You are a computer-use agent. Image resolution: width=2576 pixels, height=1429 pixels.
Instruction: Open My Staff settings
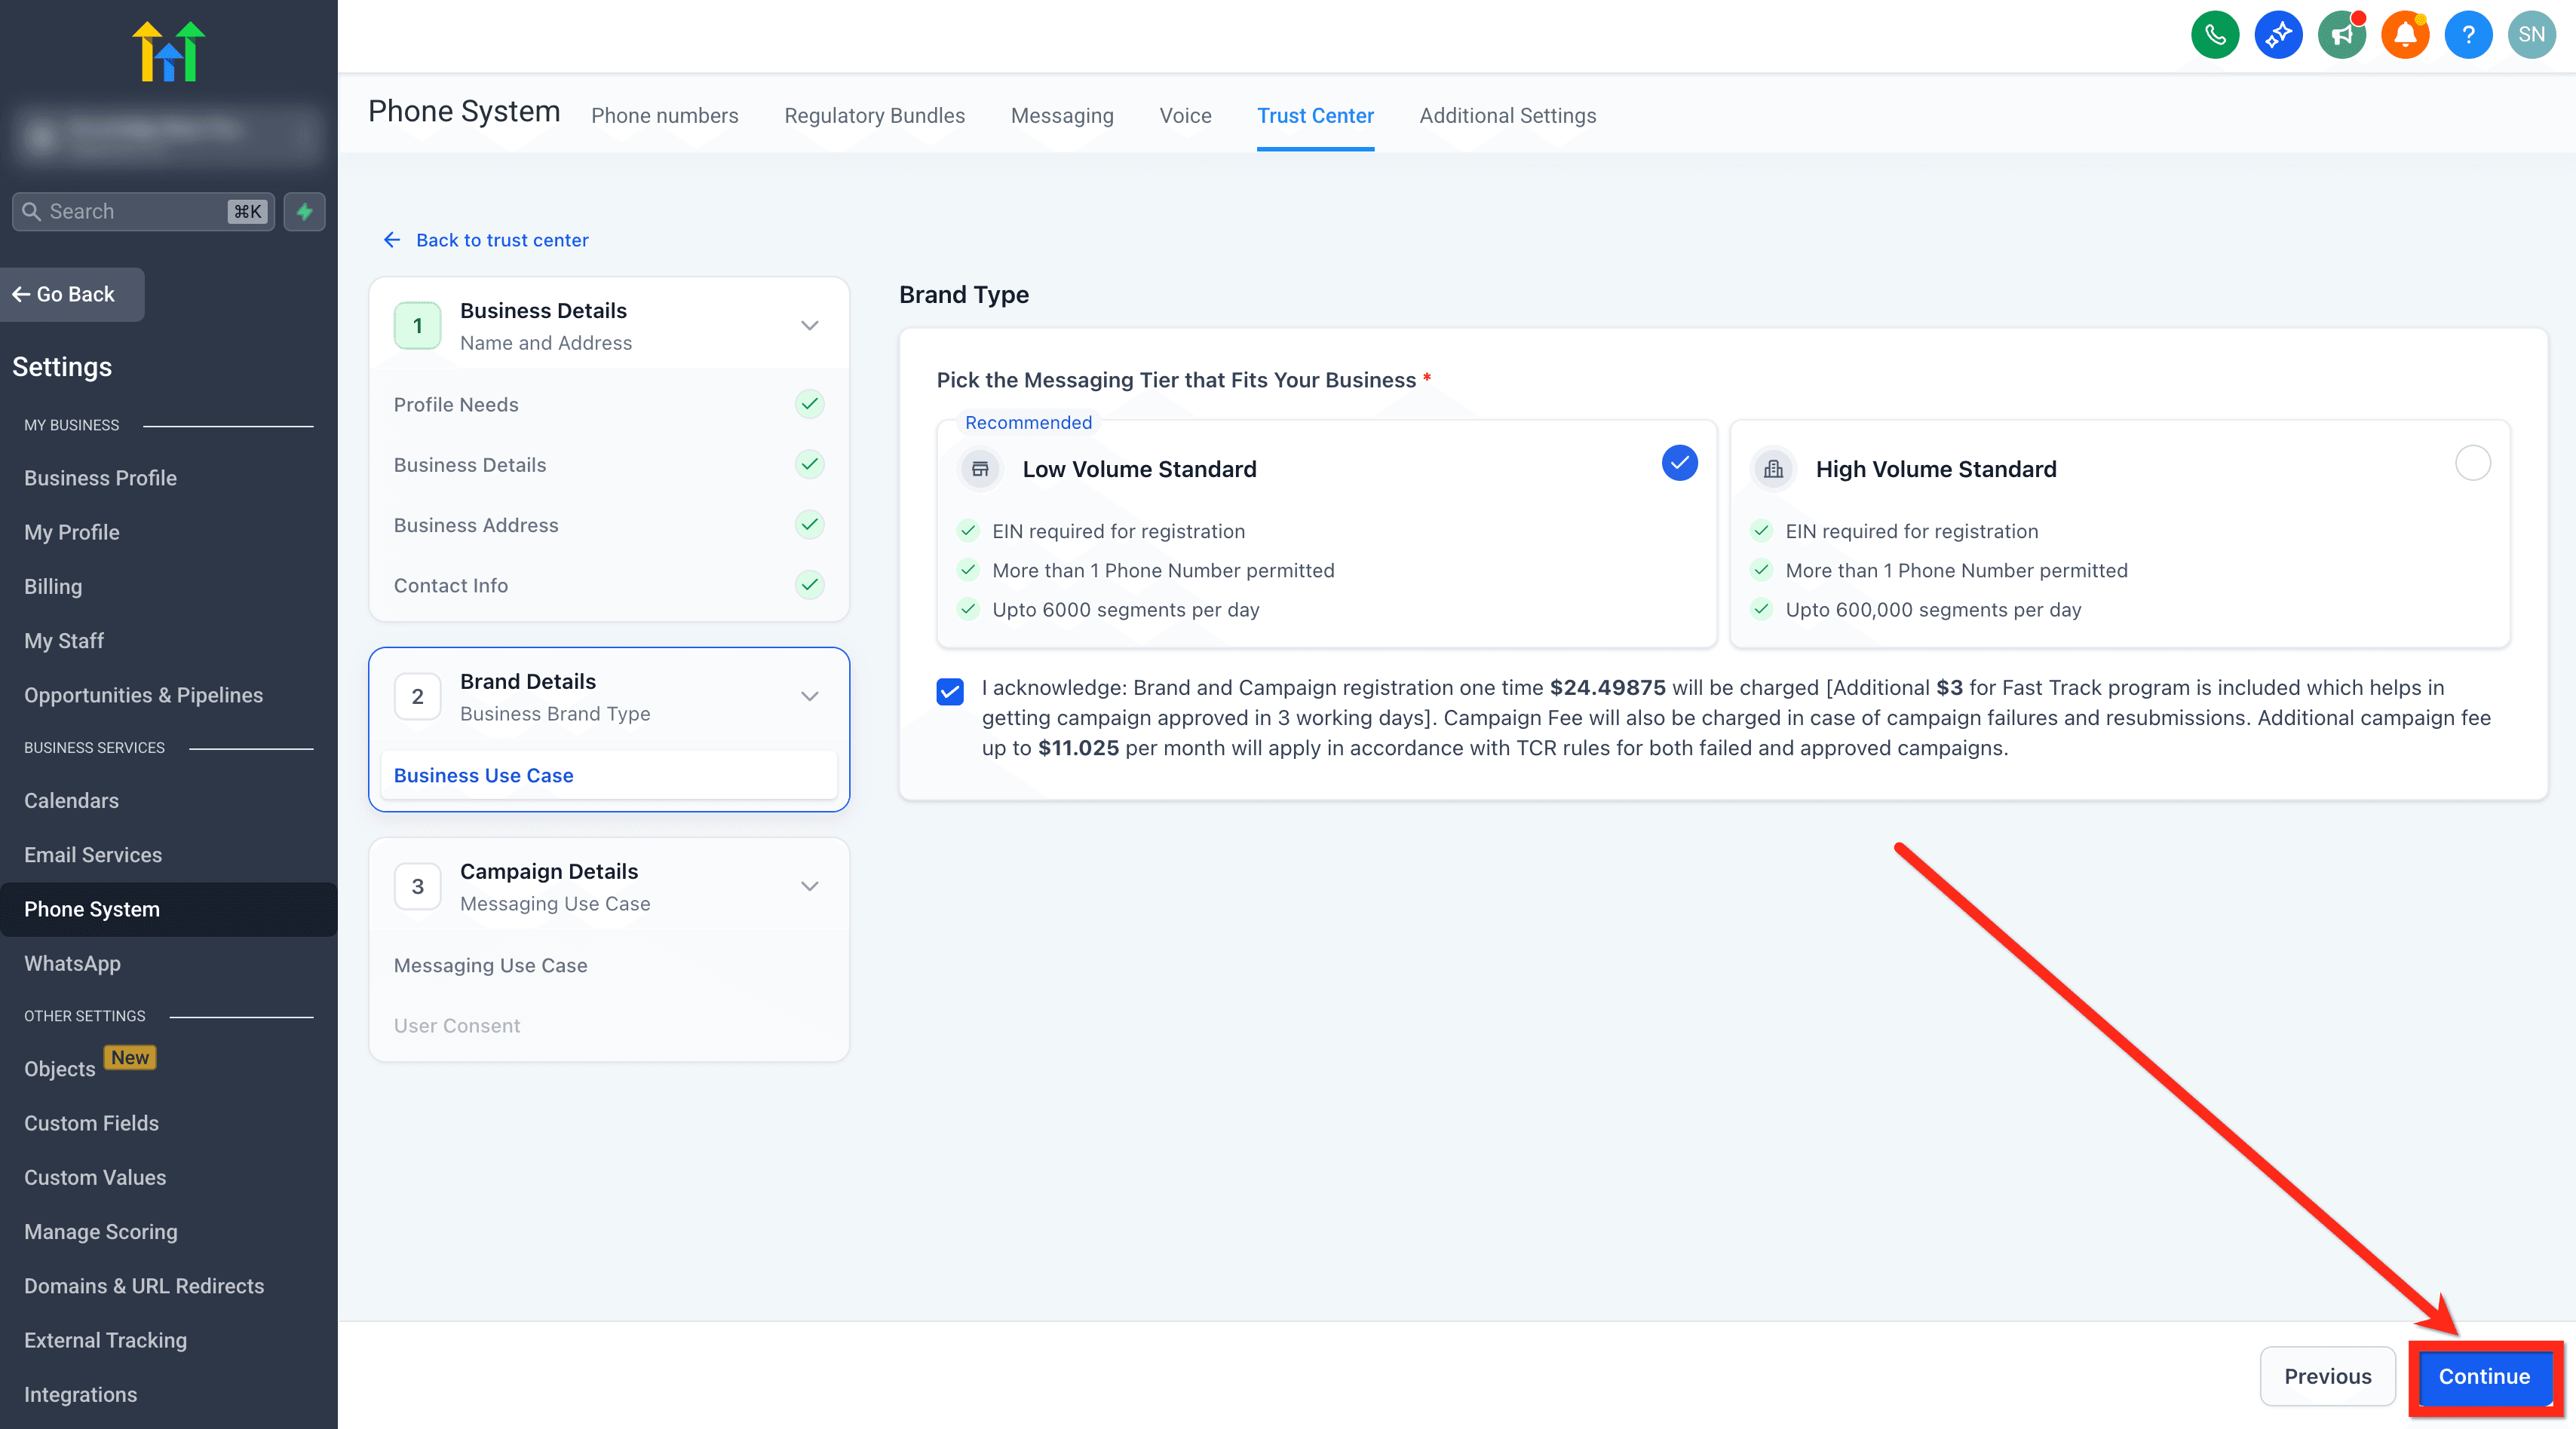pyautogui.click(x=64, y=641)
